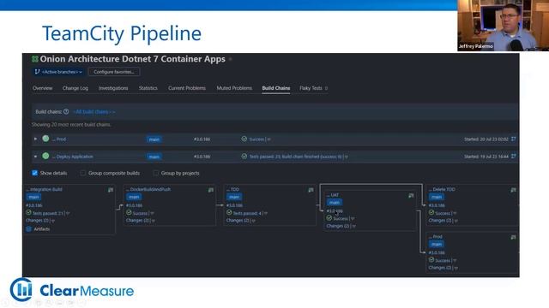Uncheck the Show details checkbox
Viewport: 549px width, 308px height.
click(34, 173)
